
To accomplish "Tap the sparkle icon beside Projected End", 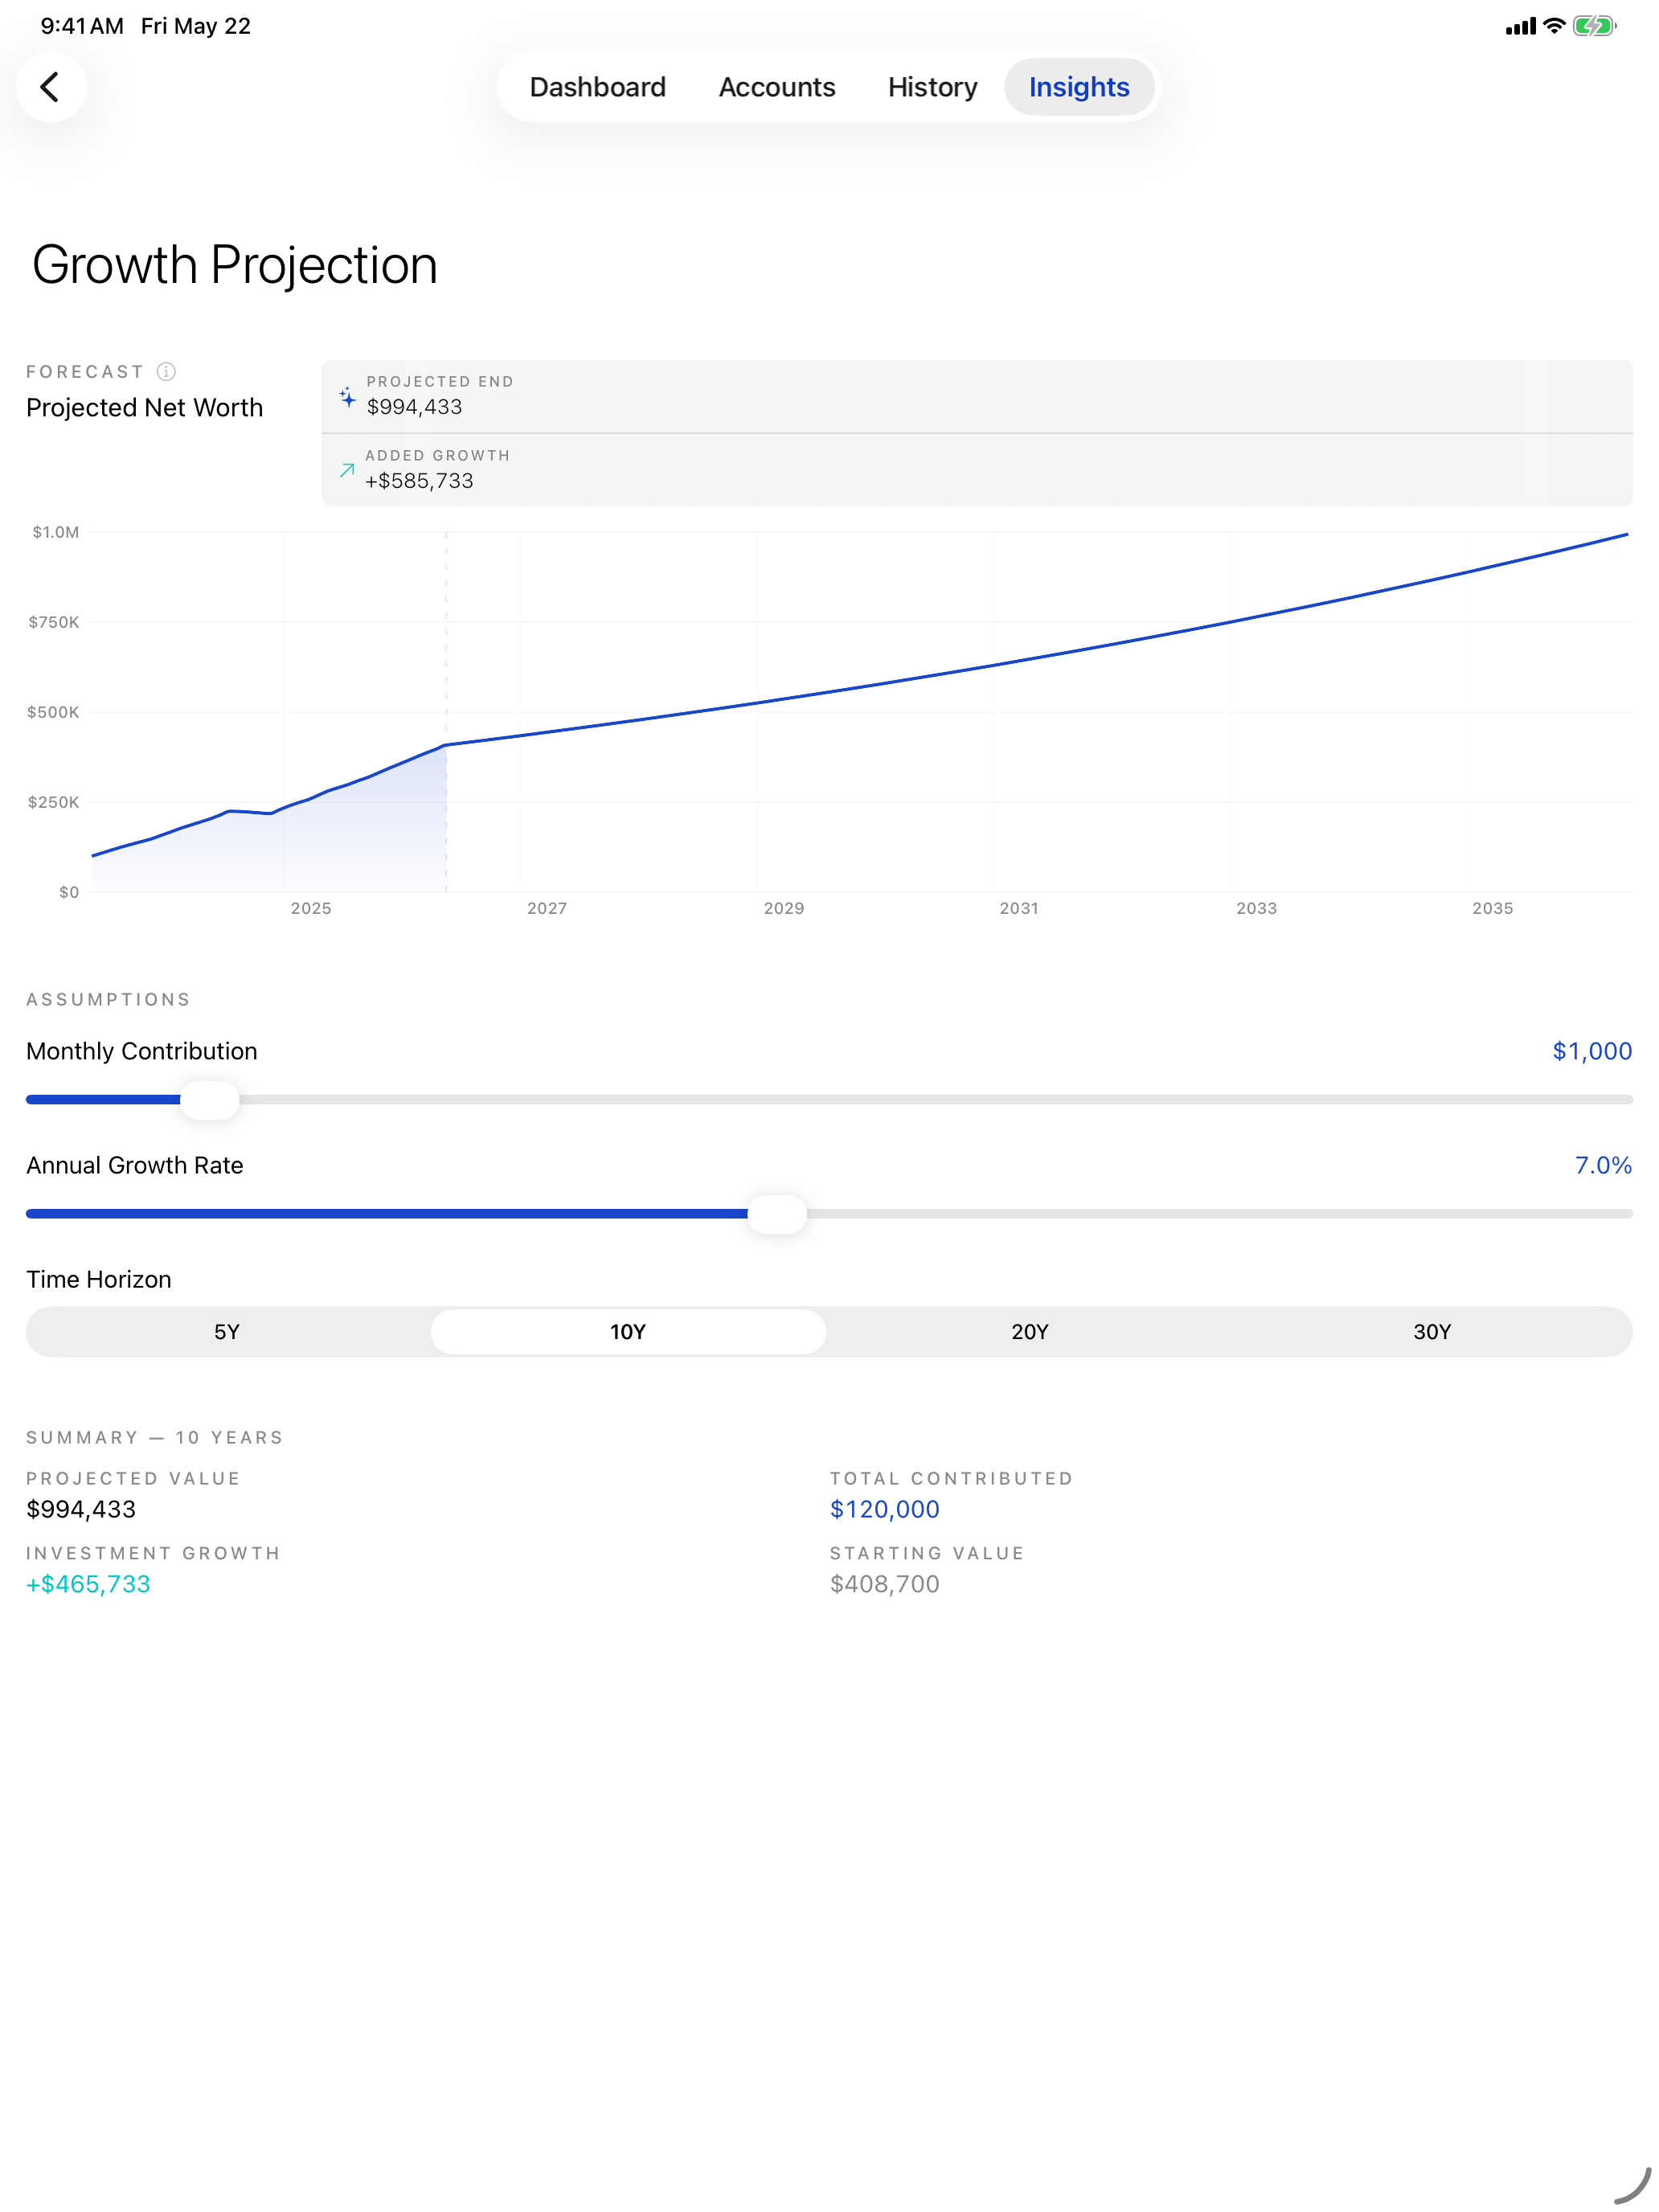I will [x=347, y=396].
